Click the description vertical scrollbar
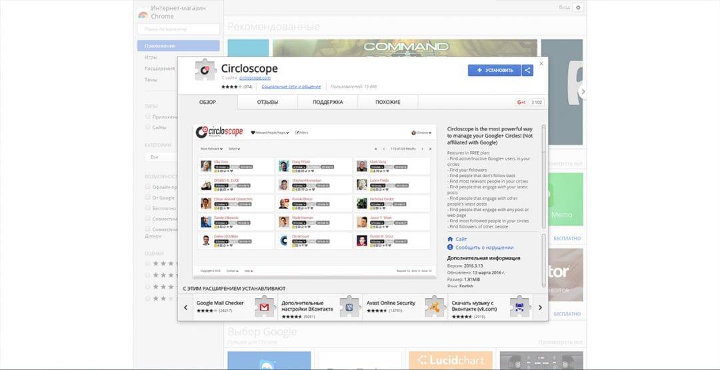The height and width of the screenshot is (370, 720). (x=544, y=176)
